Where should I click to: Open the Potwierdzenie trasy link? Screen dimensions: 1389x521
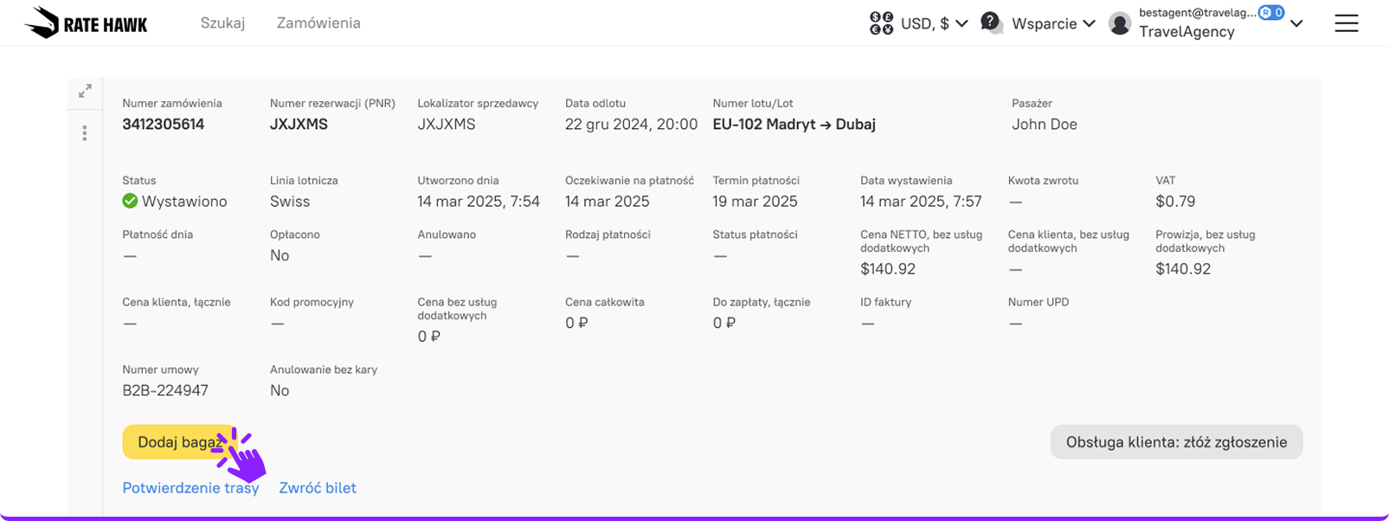[190, 488]
